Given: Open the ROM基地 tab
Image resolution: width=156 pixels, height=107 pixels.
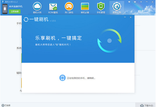Looking at the screenshot, I should click(x=53, y=8).
